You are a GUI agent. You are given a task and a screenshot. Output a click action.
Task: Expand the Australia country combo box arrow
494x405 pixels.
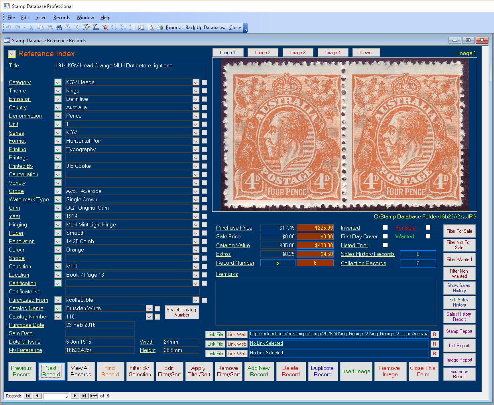(196, 107)
